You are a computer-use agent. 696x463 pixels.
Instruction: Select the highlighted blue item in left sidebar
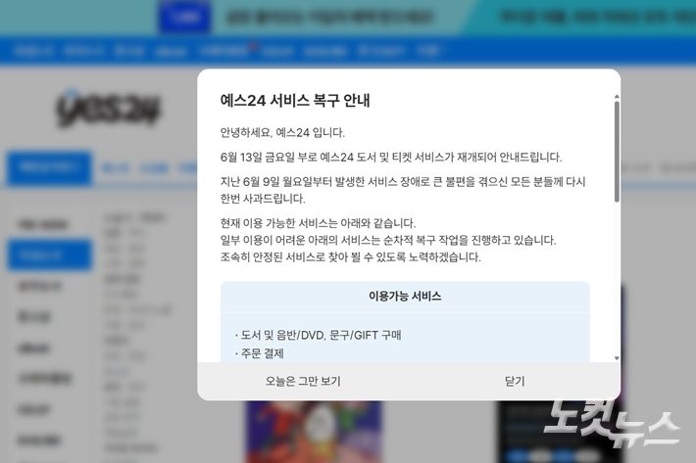coord(49,255)
